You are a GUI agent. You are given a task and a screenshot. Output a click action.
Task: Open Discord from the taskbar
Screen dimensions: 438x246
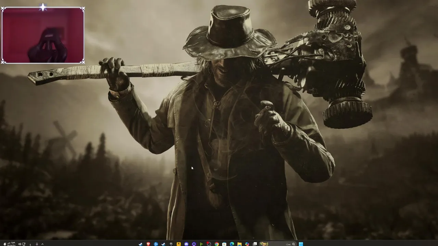[186, 244]
